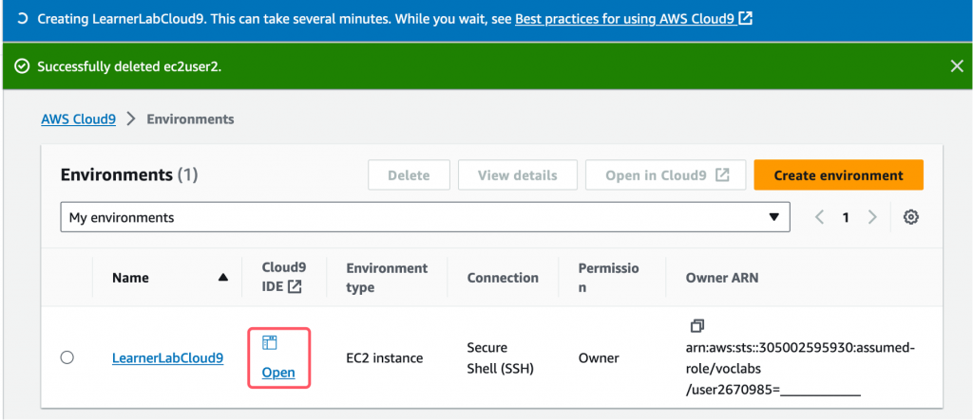Click the loading spinner icon in blue banner
973x420 pixels.
tap(22, 19)
